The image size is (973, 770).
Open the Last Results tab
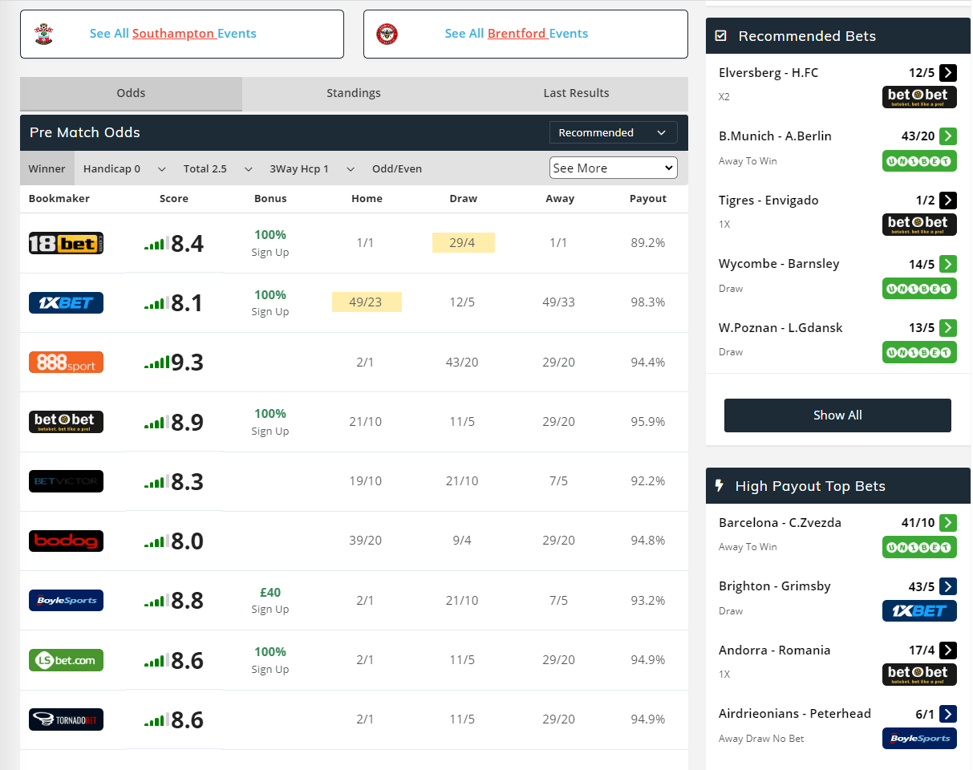pyautogui.click(x=576, y=93)
